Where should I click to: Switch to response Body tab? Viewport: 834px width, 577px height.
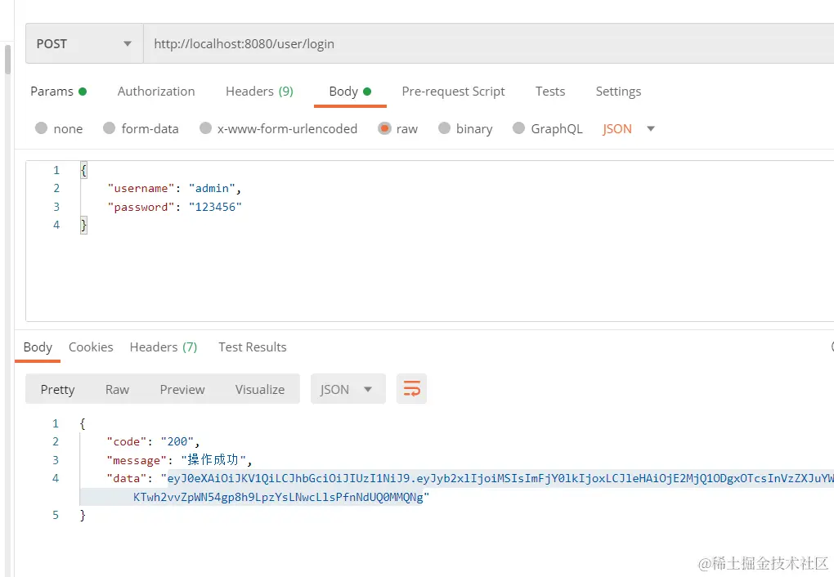(38, 347)
